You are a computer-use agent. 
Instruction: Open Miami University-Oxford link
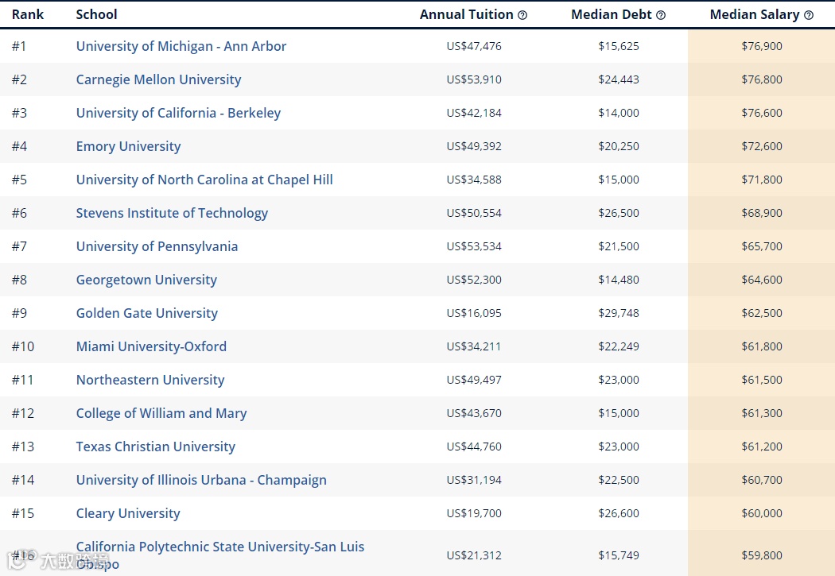click(x=151, y=346)
